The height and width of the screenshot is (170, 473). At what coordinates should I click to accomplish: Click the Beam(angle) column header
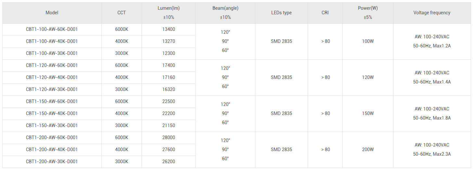click(225, 13)
